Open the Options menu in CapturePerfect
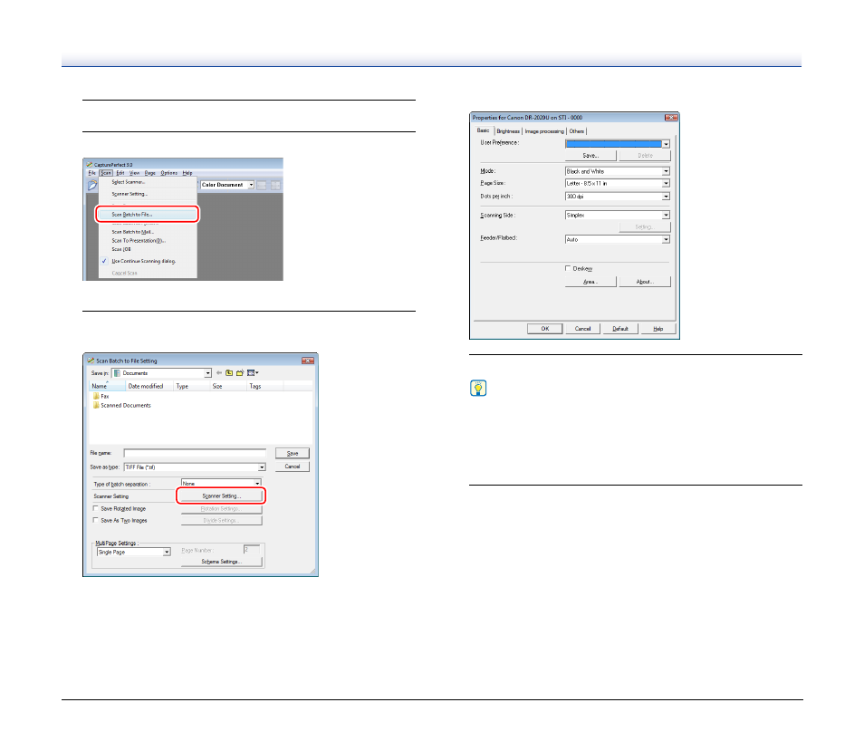Image resolution: width=864 pixels, height=741 pixels. point(169,173)
